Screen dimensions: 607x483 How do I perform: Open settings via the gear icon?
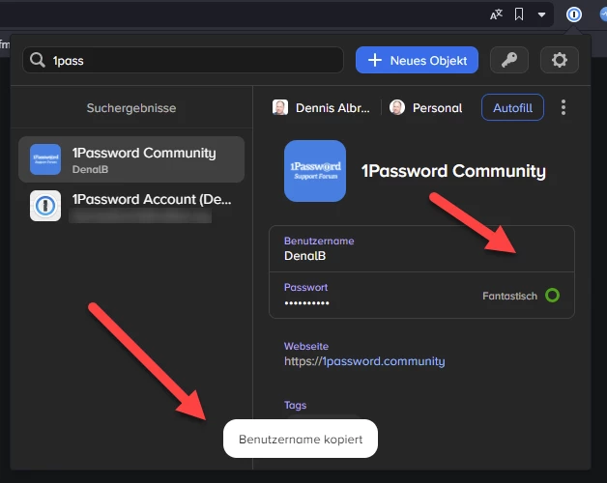[x=560, y=60]
